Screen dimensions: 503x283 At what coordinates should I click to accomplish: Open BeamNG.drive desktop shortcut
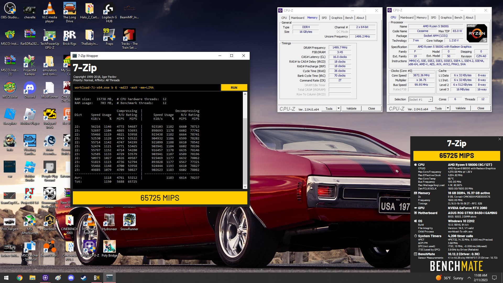tap(50, 249)
